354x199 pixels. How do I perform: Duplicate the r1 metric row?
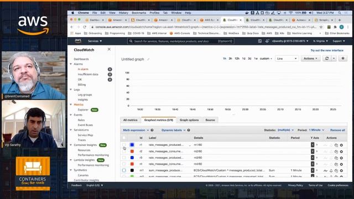point(336,145)
